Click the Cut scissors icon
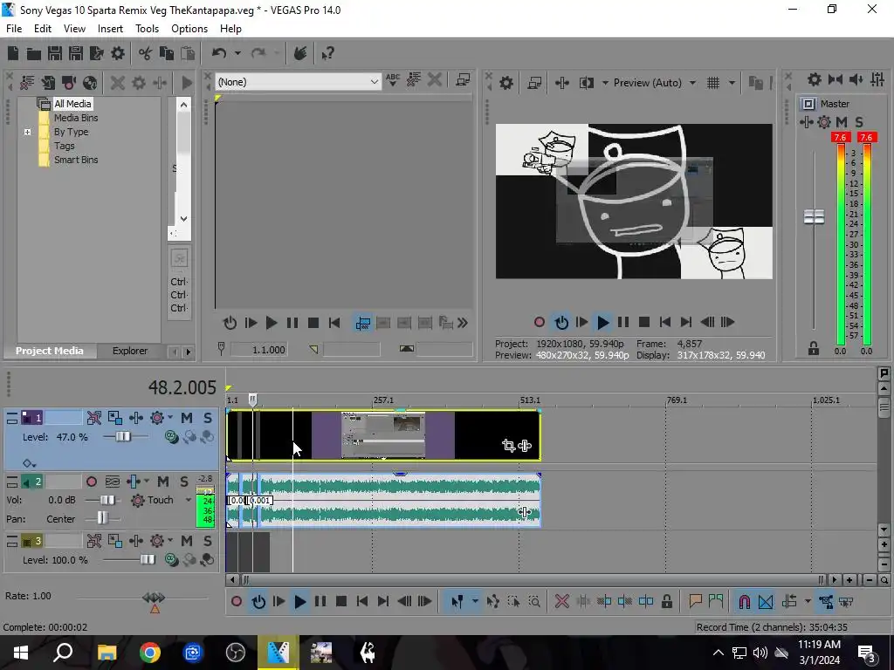The height and width of the screenshot is (670, 894). click(x=146, y=53)
